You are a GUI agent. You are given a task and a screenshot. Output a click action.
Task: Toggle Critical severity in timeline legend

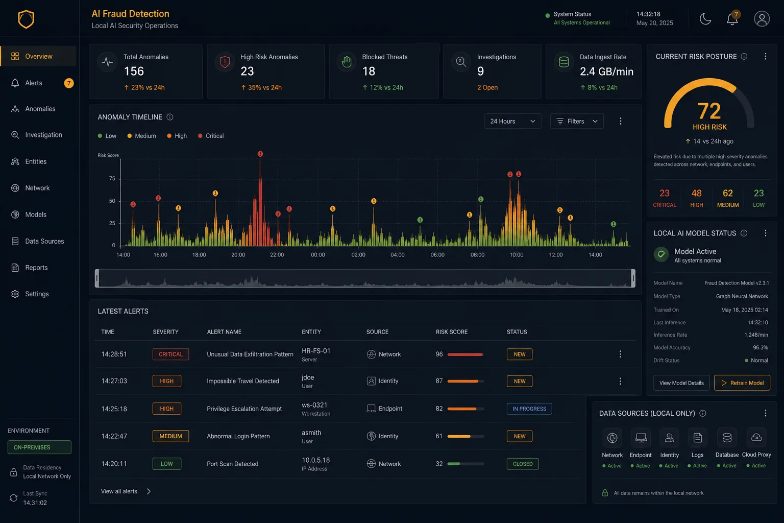click(x=211, y=136)
